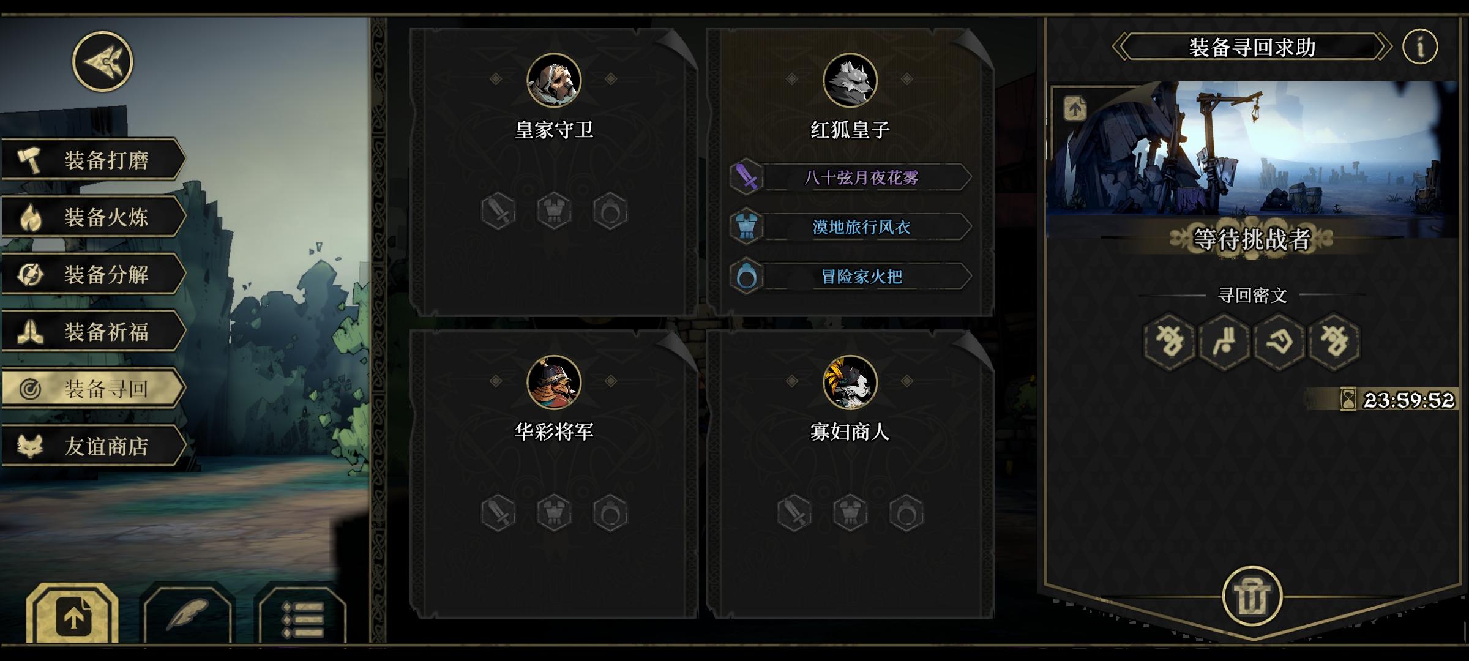Open 装备分解 menu

pos(94,274)
